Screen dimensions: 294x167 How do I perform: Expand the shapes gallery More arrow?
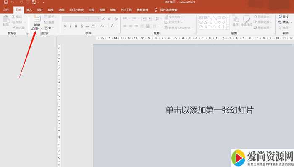tap(228, 27)
